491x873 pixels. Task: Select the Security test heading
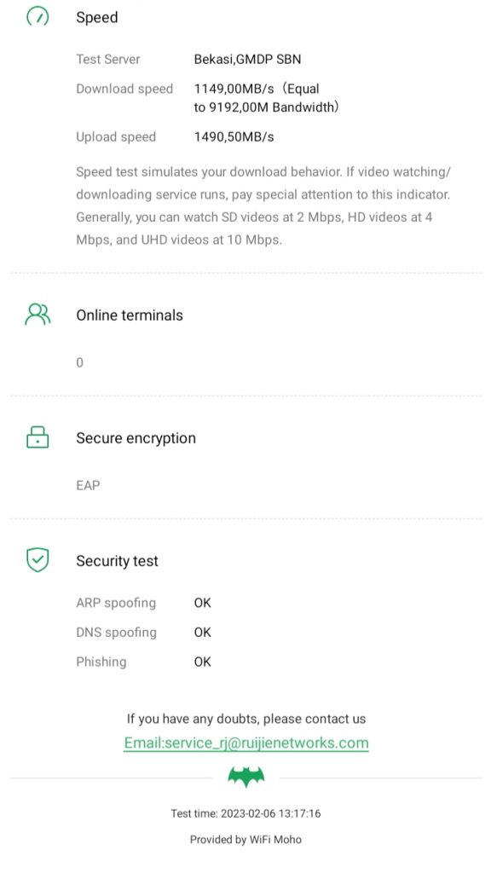pyautogui.click(x=117, y=561)
